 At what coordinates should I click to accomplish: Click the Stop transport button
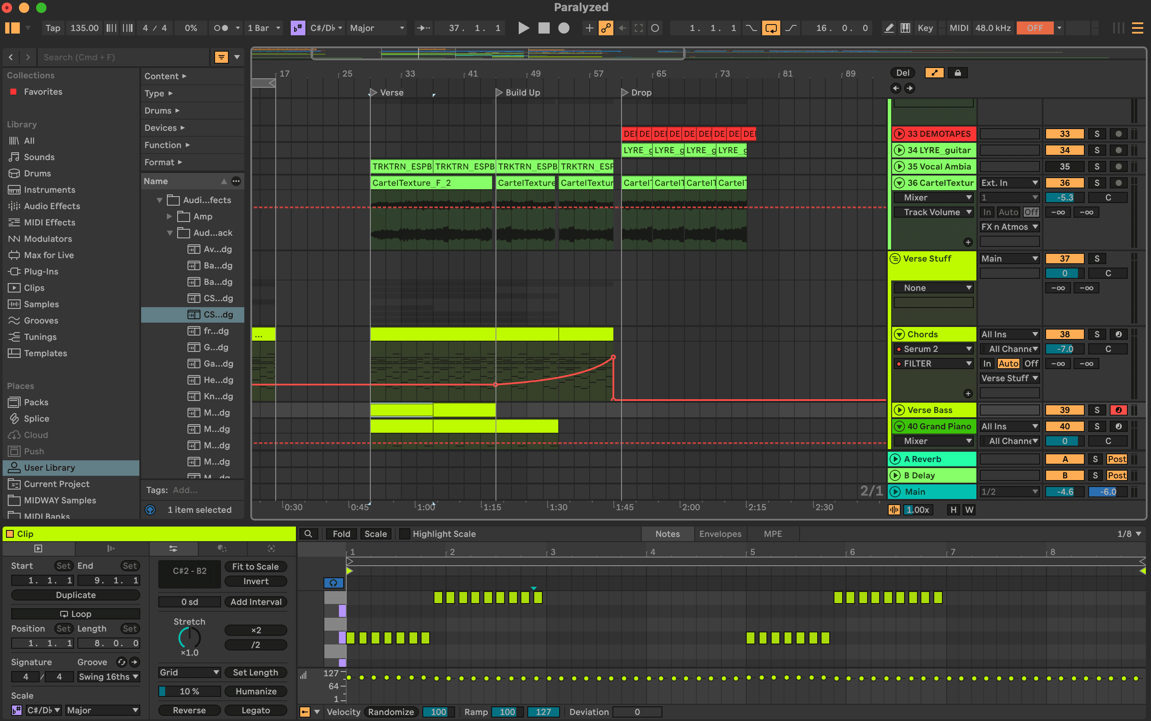pyautogui.click(x=544, y=28)
